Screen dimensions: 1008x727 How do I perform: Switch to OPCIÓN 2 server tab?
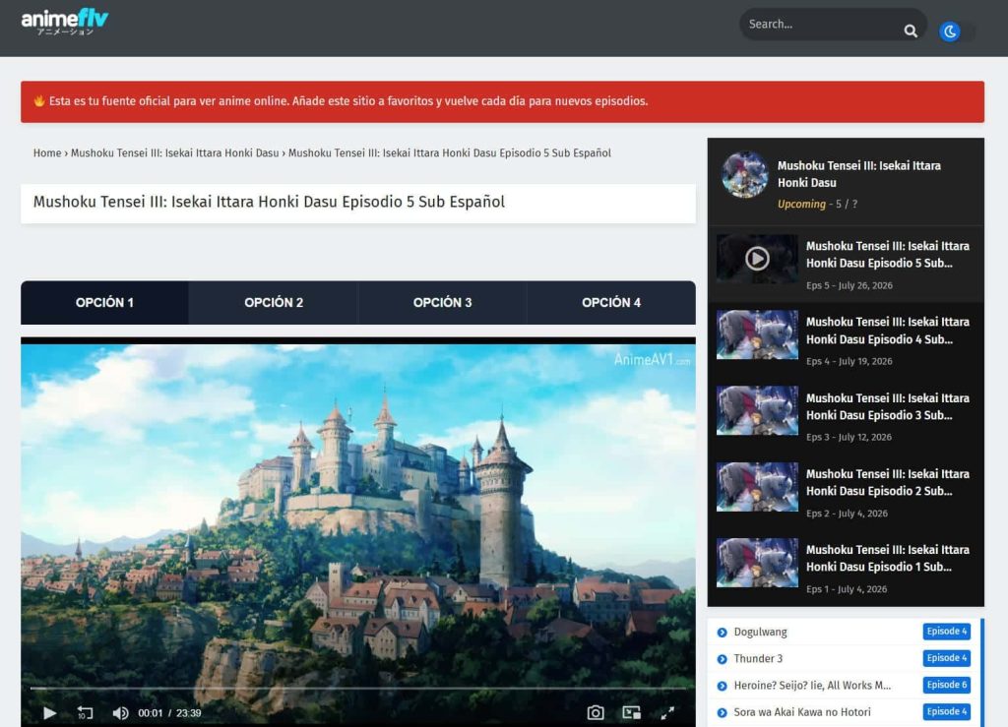click(x=274, y=302)
